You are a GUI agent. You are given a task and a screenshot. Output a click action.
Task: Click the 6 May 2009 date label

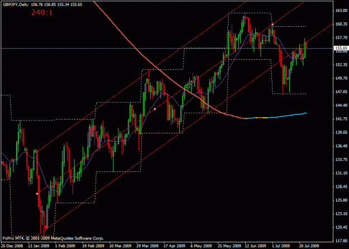pyautogui.click(x=201, y=246)
